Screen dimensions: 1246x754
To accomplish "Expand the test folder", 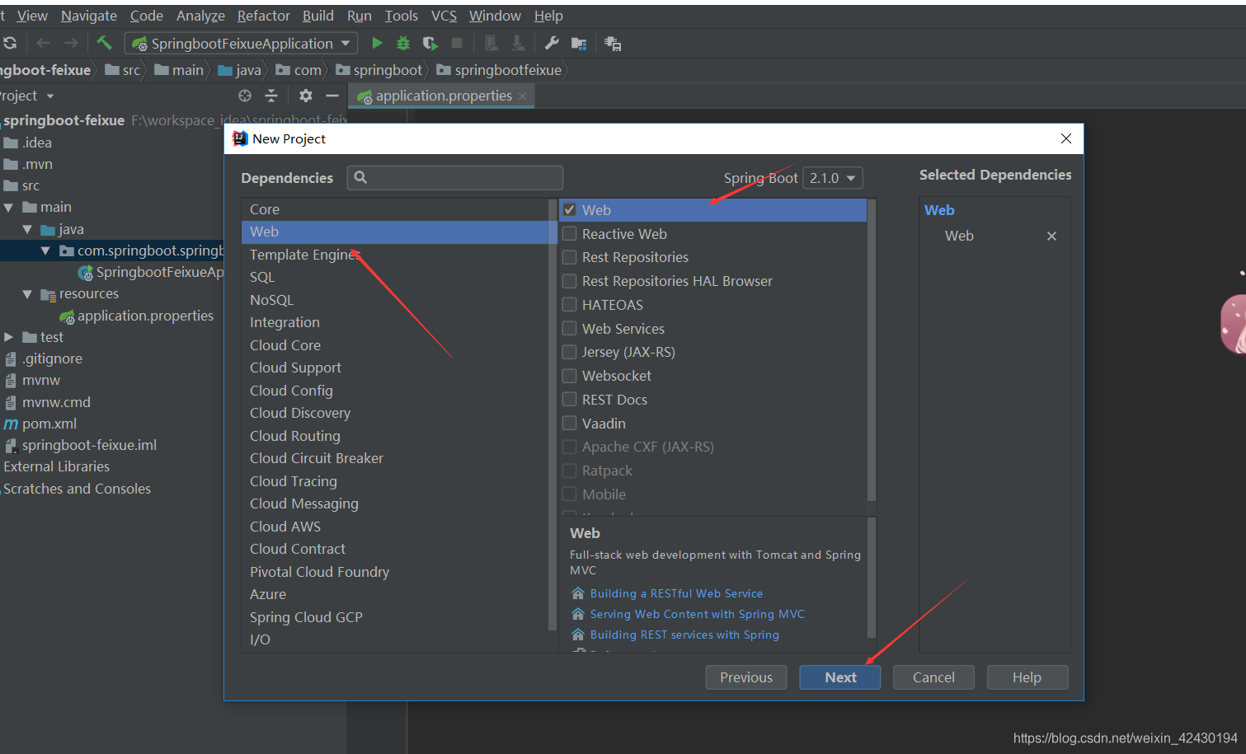I will pos(9,337).
